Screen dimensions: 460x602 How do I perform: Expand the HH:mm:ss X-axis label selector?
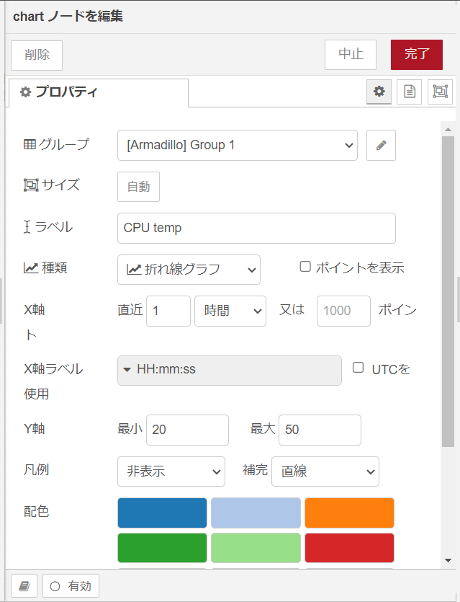[x=229, y=371]
